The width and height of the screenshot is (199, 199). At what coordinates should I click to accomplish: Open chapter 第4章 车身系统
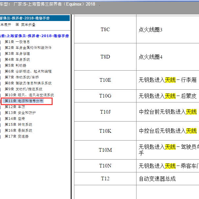coord(17,59)
